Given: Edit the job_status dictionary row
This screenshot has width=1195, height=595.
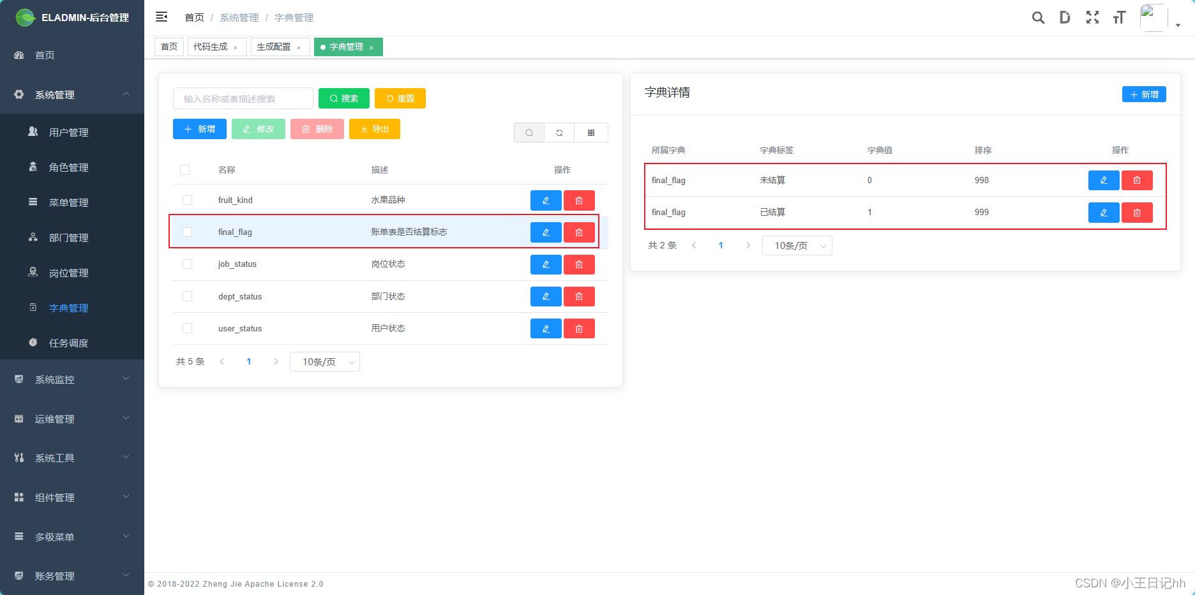Looking at the screenshot, I should [546, 264].
